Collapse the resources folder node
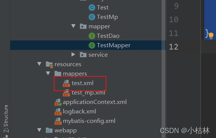This screenshot has width=216, height=138. [x=39, y=64]
